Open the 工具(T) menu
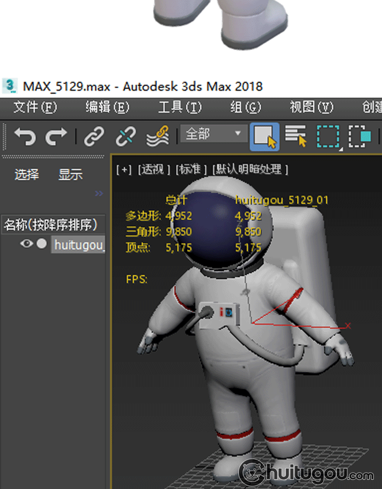Viewport: 382px width, 489px height. (x=180, y=107)
